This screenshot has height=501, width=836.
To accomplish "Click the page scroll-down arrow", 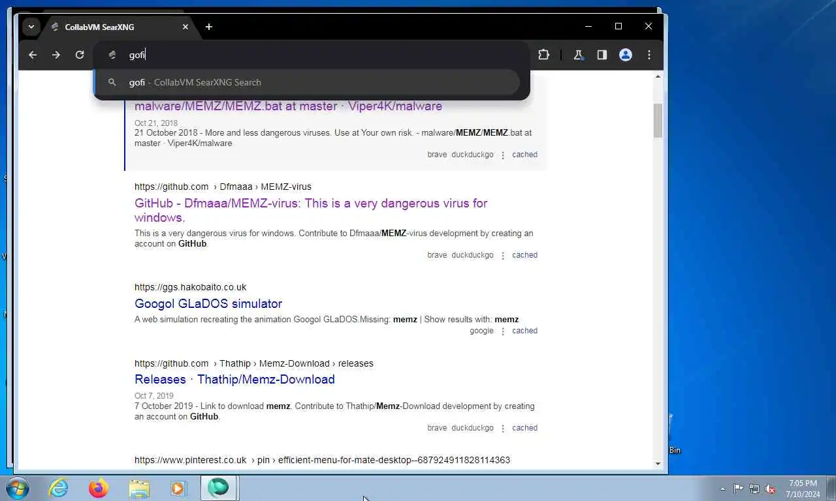I will (658, 464).
